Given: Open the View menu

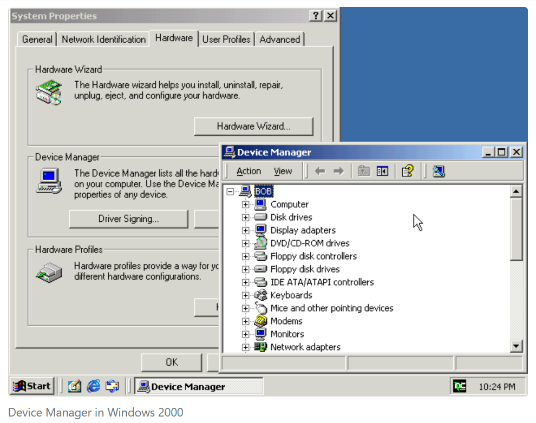Looking at the screenshot, I should click(x=283, y=171).
